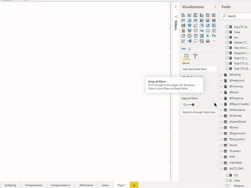Expand the @Incoming table
The height and width of the screenshot is (188, 251).
pos(221,86)
